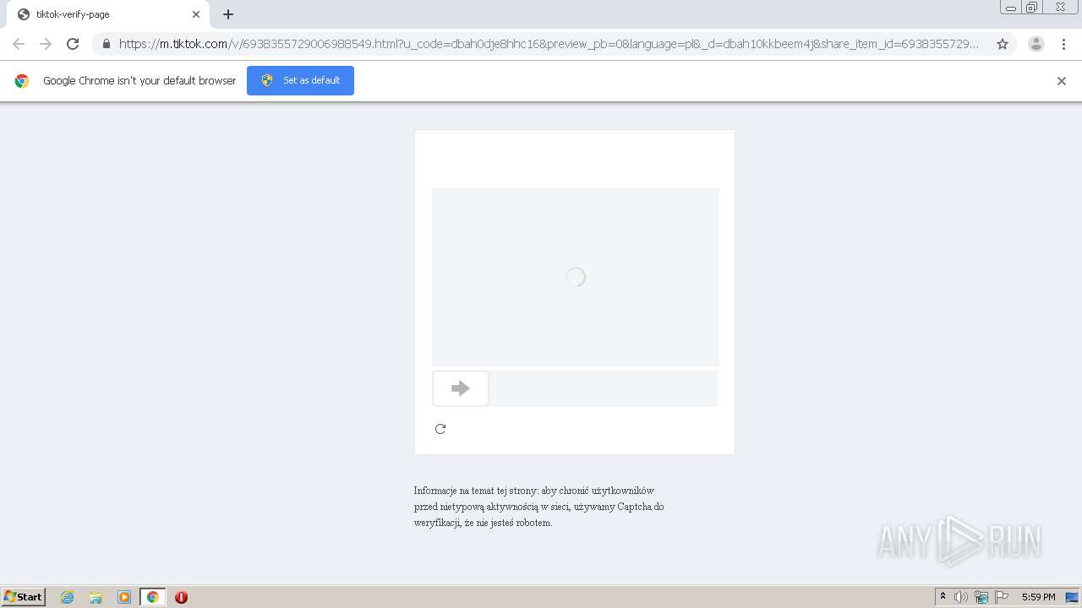Click the browser back arrow
This screenshot has width=1082, height=608.
19,44
